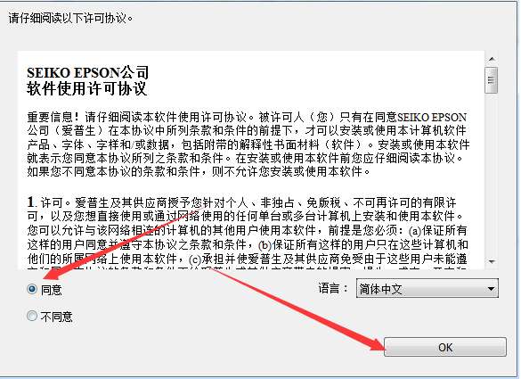Viewport: 521px width, 379px height.
Task: Click the 不同意 label text
Action: 56,317
